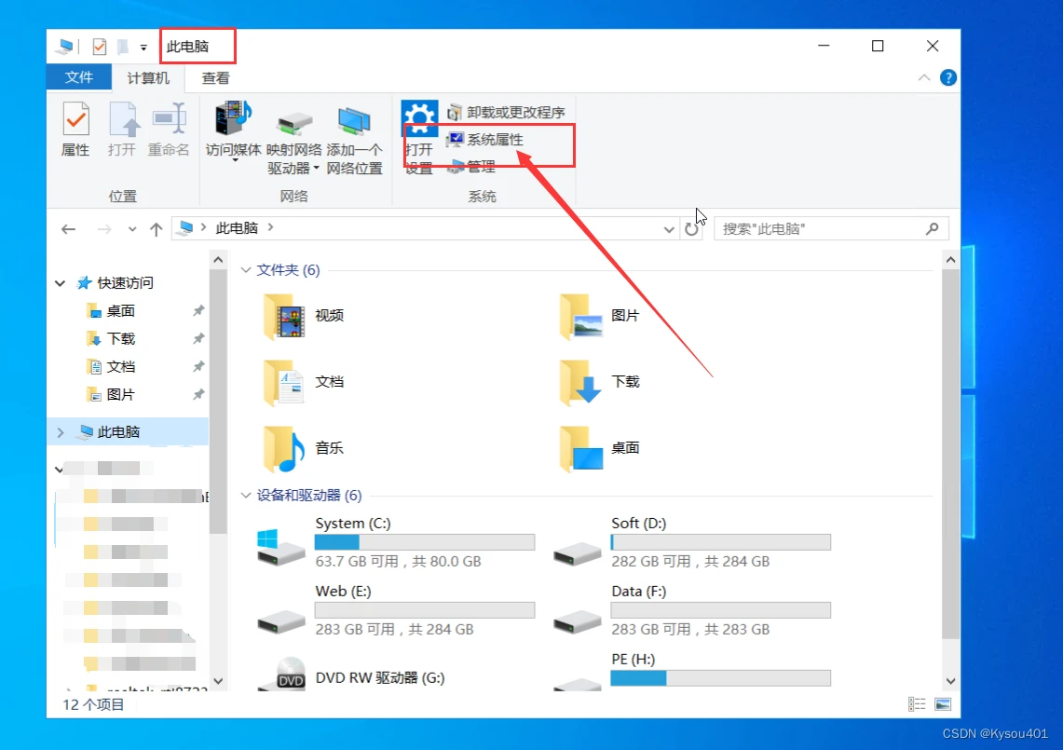Unpin Desktop (桌面) using its pin icon
This screenshot has width=1063, height=750.
tap(198, 311)
